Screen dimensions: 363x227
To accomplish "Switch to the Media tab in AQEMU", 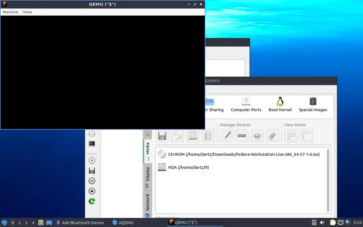I will pyautogui.click(x=147, y=151).
